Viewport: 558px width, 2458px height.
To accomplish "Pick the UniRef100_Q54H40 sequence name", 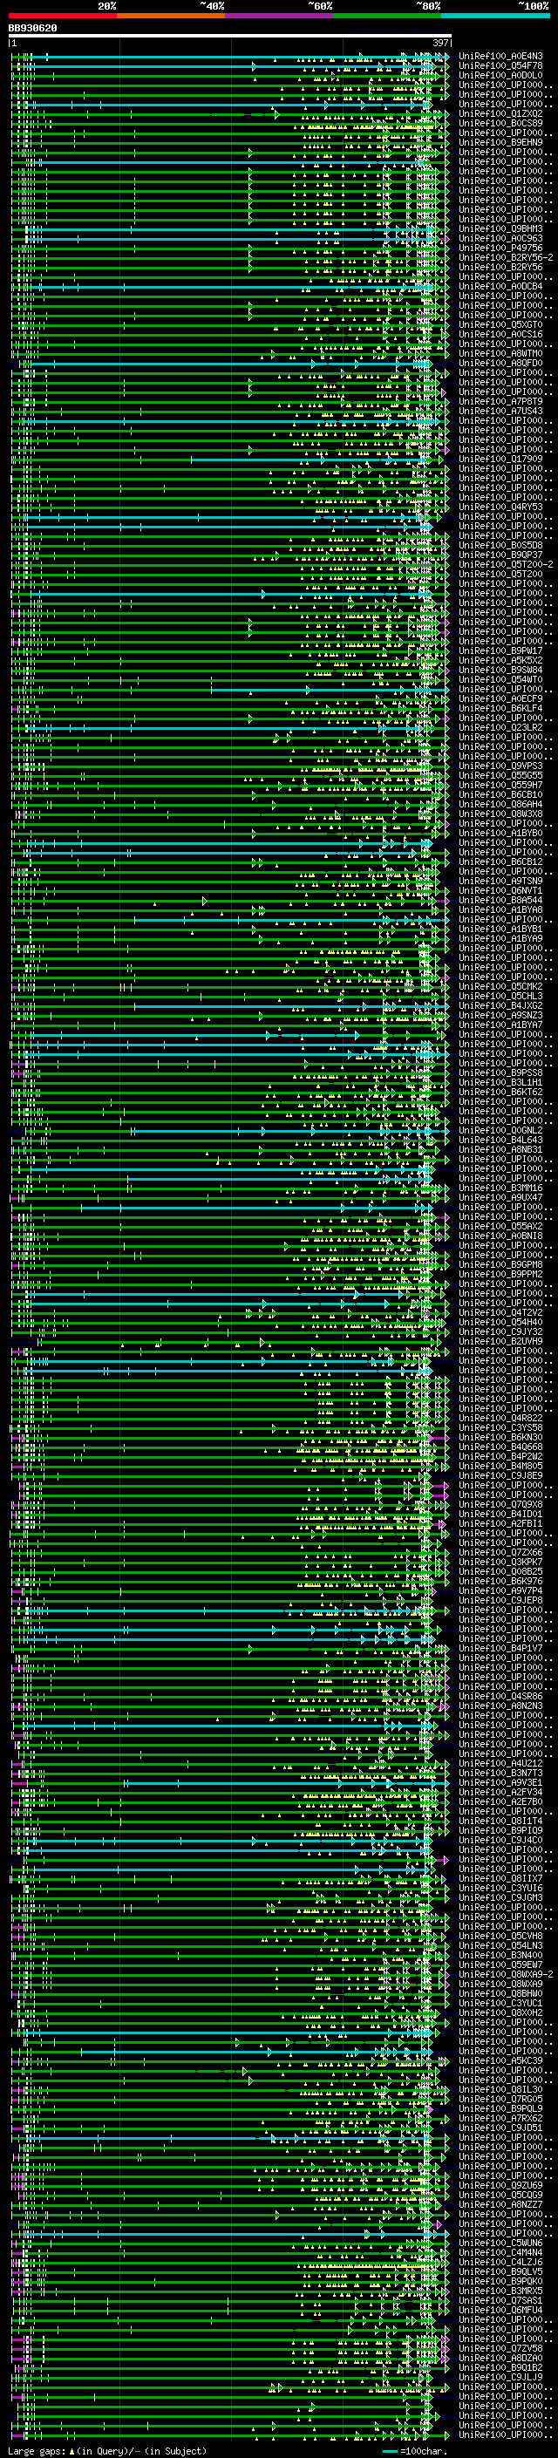I will coord(500,1323).
